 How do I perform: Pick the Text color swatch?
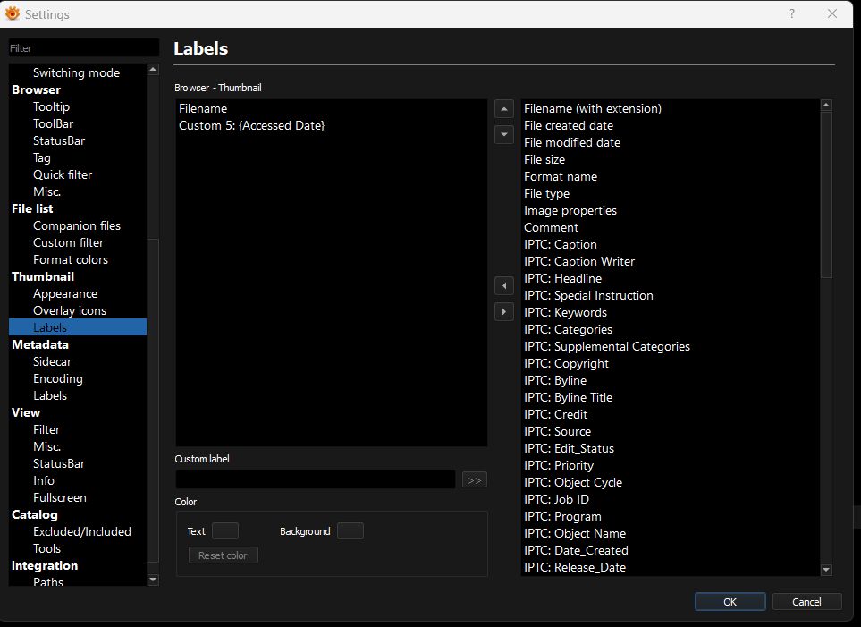(x=224, y=531)
